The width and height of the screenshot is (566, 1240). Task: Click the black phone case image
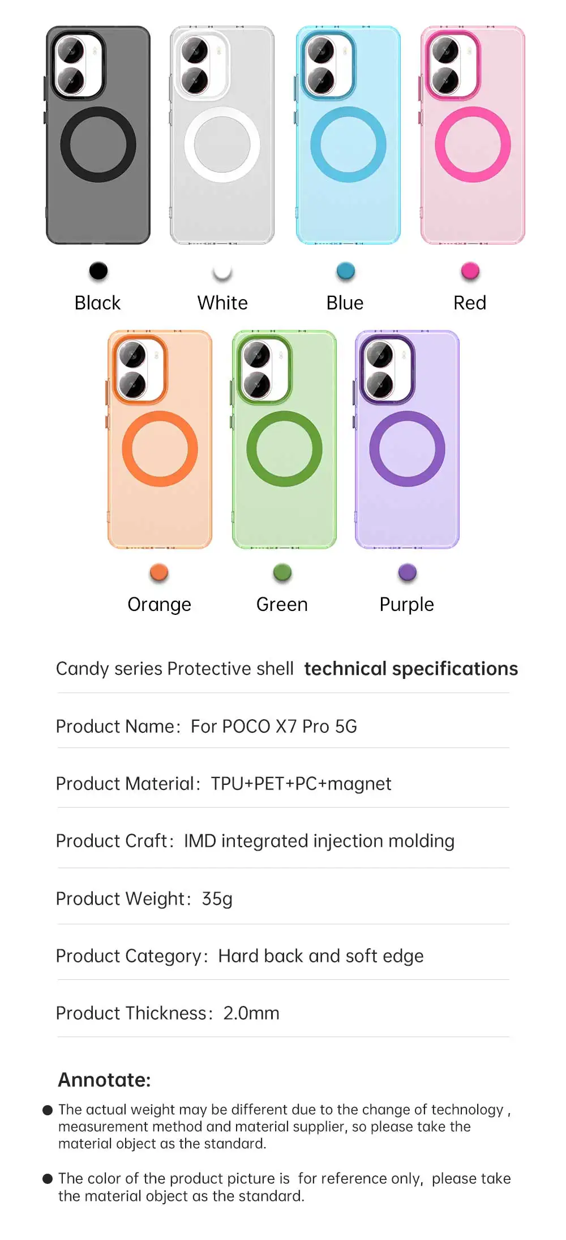click(98, 135)
